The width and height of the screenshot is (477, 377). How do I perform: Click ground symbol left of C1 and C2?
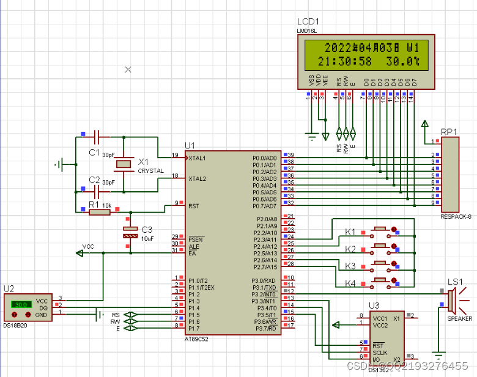tap(60, 164)
